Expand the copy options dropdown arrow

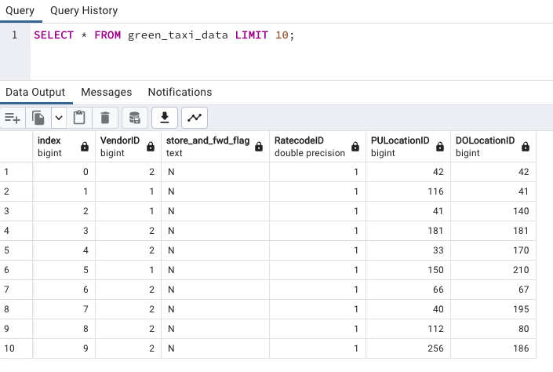tap(59, 118)
